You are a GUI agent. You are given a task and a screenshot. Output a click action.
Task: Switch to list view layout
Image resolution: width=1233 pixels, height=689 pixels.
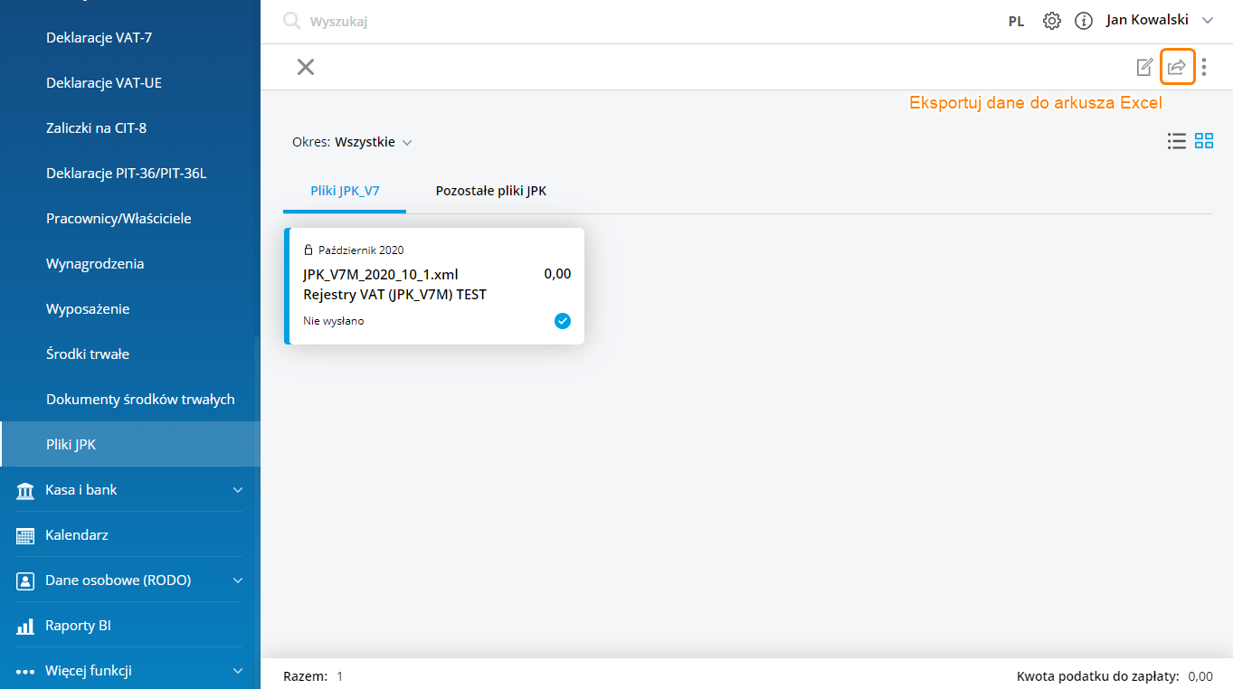tap(1176, 141)
